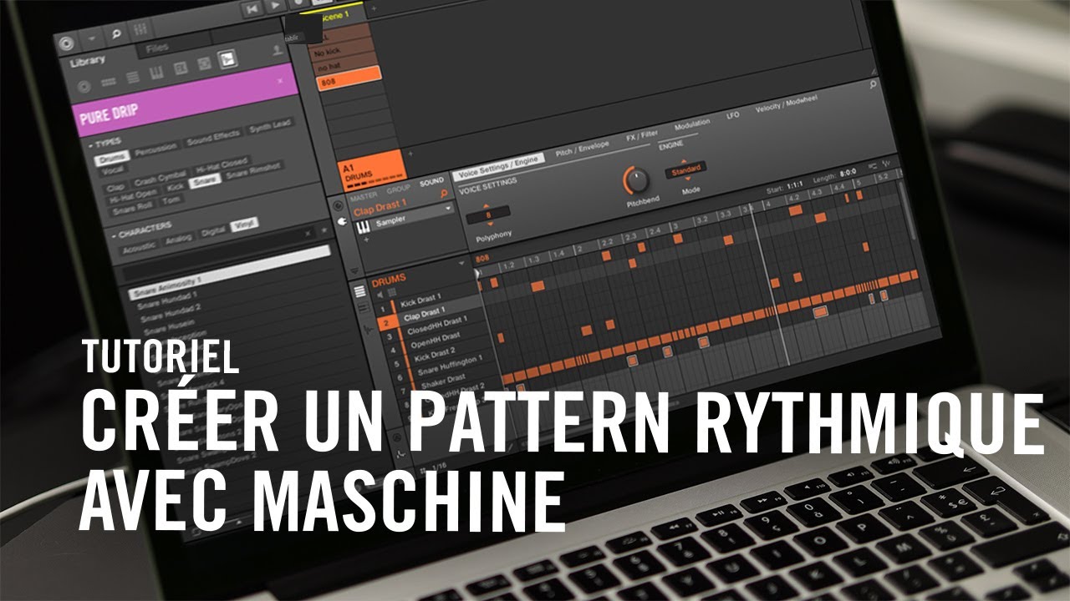
Task: Toggle the Percussion type tag
Action: 155,148
